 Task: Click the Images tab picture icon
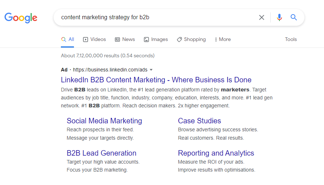click(146, 40)
